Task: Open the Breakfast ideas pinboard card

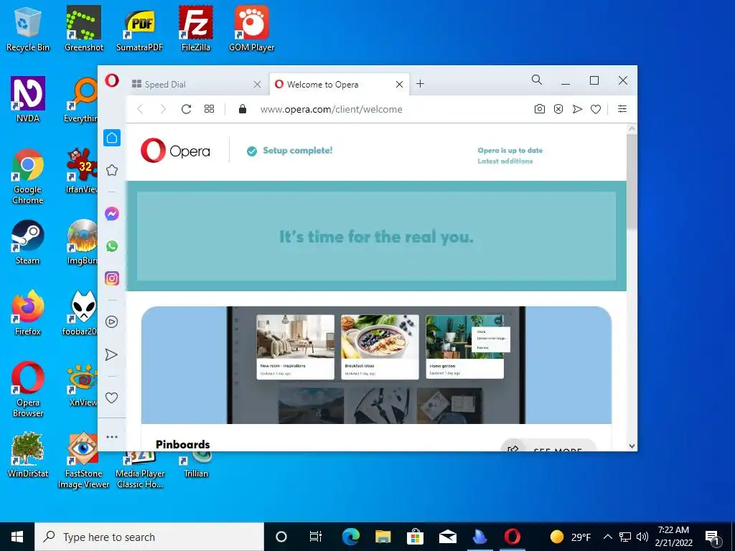Action: click(380, 347)
